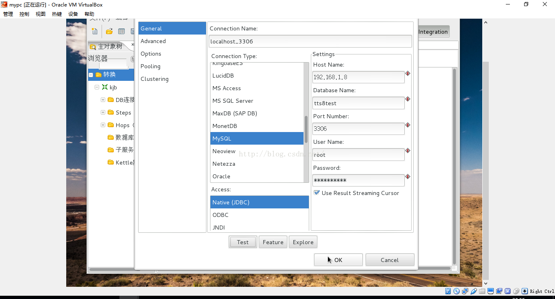
Task: Click VirtualBox optical disc icon in status bar
Action: pyautogui.click(x=457, y=291)
